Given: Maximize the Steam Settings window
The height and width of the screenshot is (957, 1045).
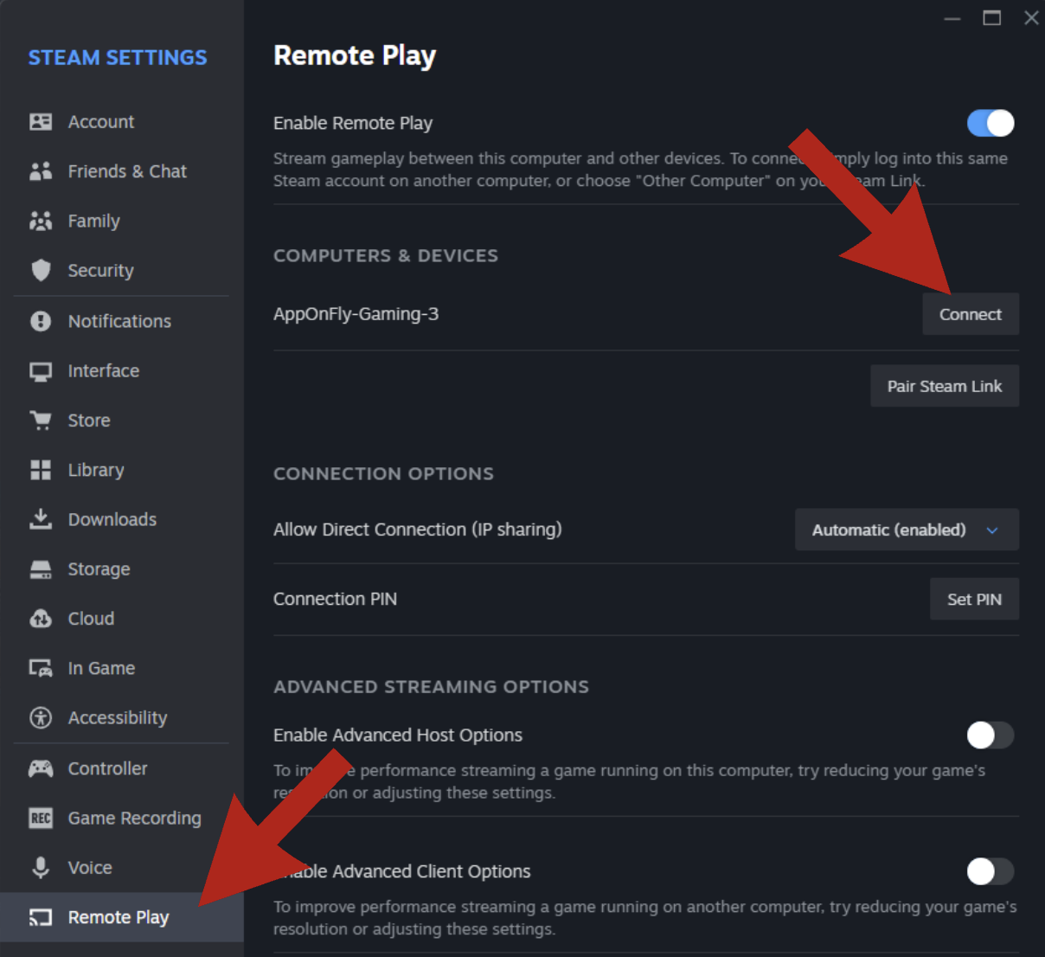Looking at the screenshot, I should pos(991,18).
